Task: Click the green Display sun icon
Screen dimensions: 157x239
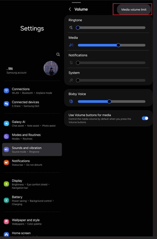Action: [6, 184]
